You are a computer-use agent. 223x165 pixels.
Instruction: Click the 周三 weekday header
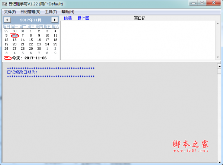(x=31, y=27)
